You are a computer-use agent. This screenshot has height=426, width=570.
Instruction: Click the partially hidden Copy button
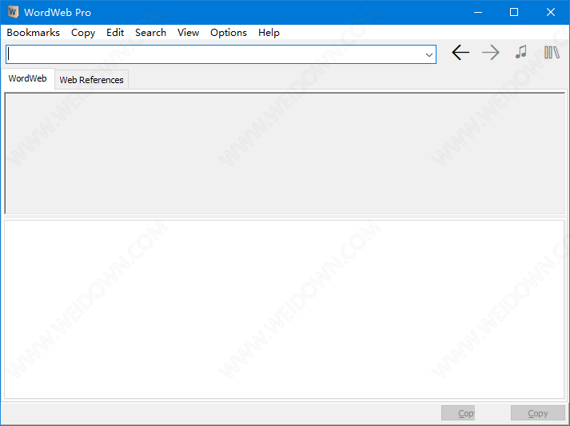(458, 413)
